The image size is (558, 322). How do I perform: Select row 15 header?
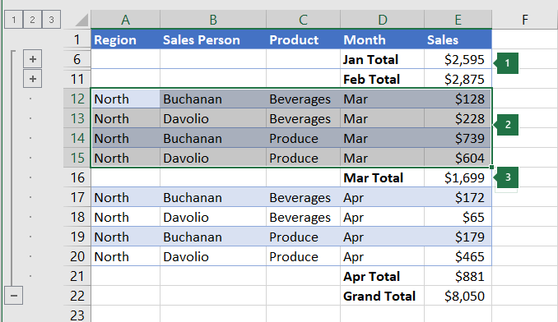click(x=77, y=158)
